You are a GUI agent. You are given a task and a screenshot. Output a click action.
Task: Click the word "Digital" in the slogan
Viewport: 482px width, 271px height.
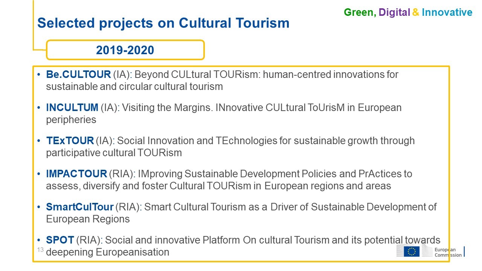pos(394,12)
